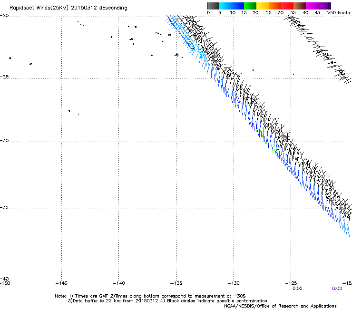This screenshot has height=309, width=352.
Task: Click the legend label '25'
Action: point(269,13)
